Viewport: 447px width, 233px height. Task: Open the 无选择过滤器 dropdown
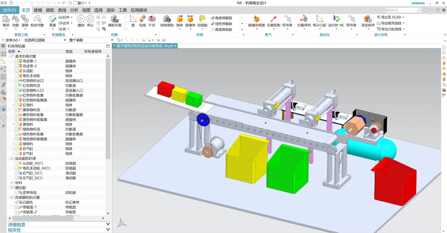pos(45,40)
